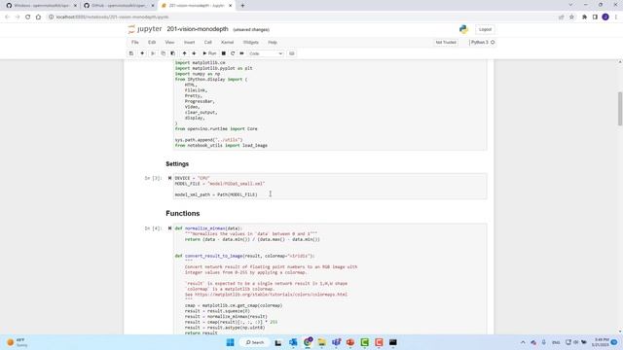623x350 pixels.
Task: Select the Settings cell In [3]
Action: coord(330,186)
